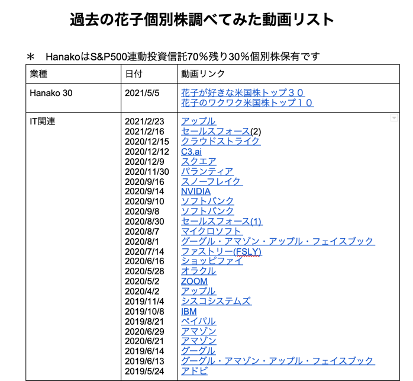
Task: Click the 動画リンク column header cell
Action: (288, 73)
